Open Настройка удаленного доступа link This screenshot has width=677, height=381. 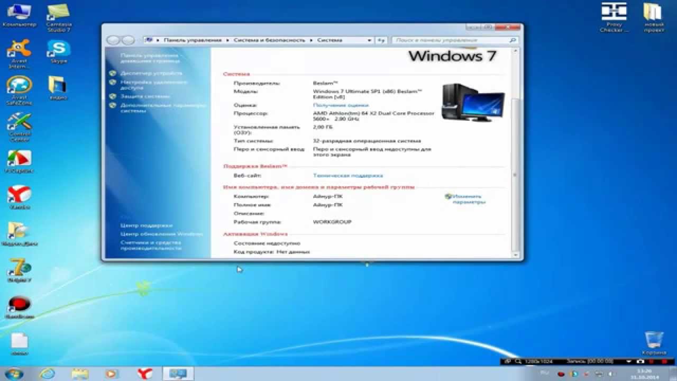pyautogui.click(x=154, y=85)
